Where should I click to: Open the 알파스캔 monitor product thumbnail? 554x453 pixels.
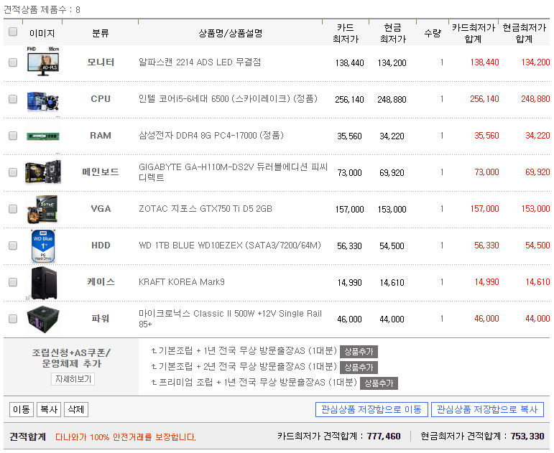tap(43, 62)
